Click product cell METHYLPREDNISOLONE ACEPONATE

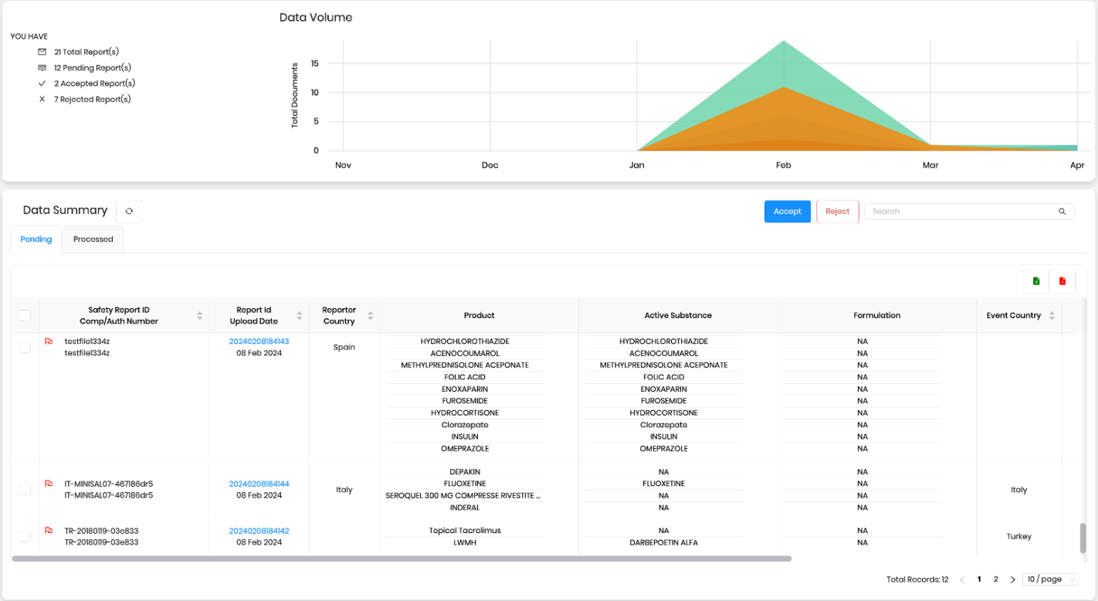click(x=465, y=365)
